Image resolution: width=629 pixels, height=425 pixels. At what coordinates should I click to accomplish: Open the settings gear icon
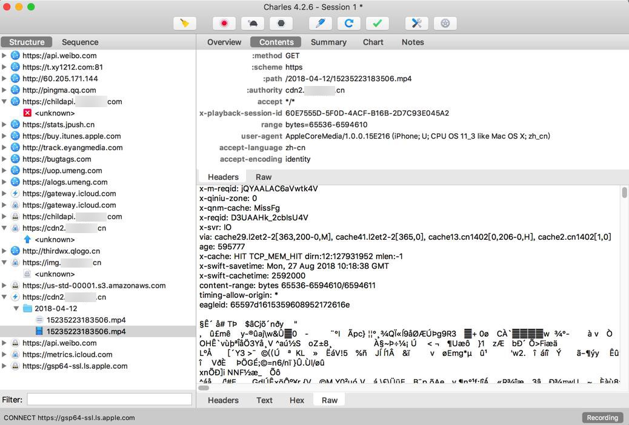(445, 24)
